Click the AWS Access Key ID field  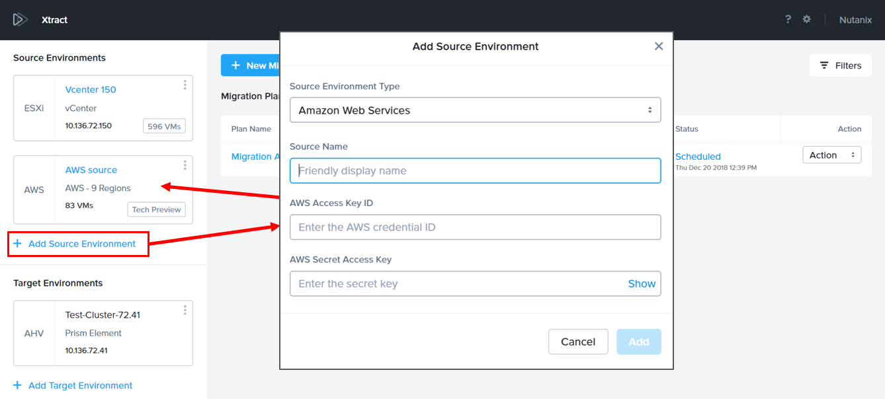click(x=475, y=227)
